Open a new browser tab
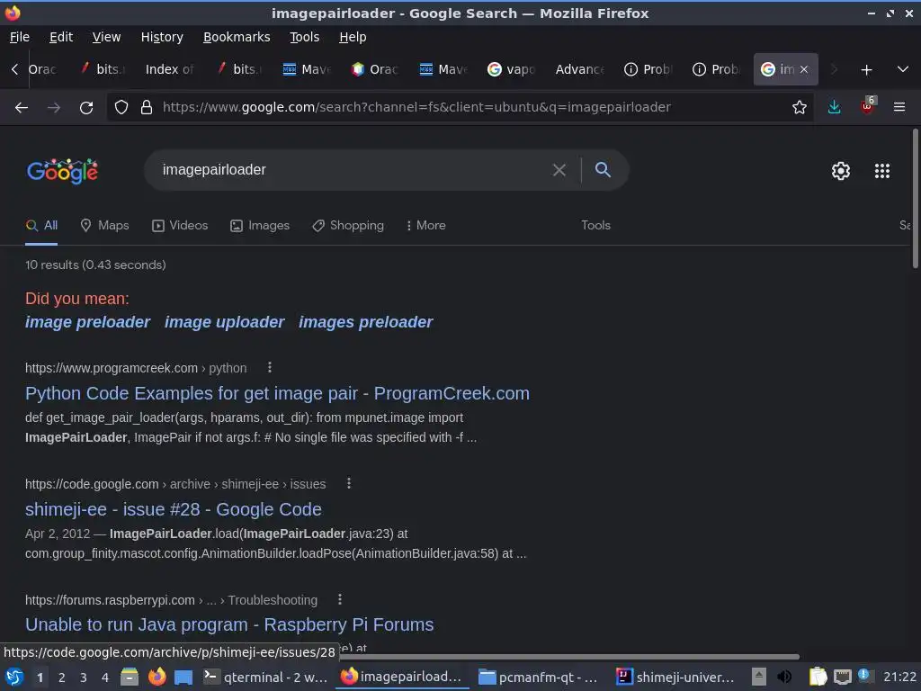Viewport: 921px width, 691px height. tap(866, 70)
